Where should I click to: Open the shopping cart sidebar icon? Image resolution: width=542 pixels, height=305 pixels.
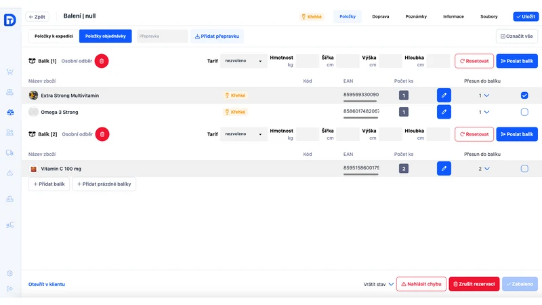pos(9,72)
